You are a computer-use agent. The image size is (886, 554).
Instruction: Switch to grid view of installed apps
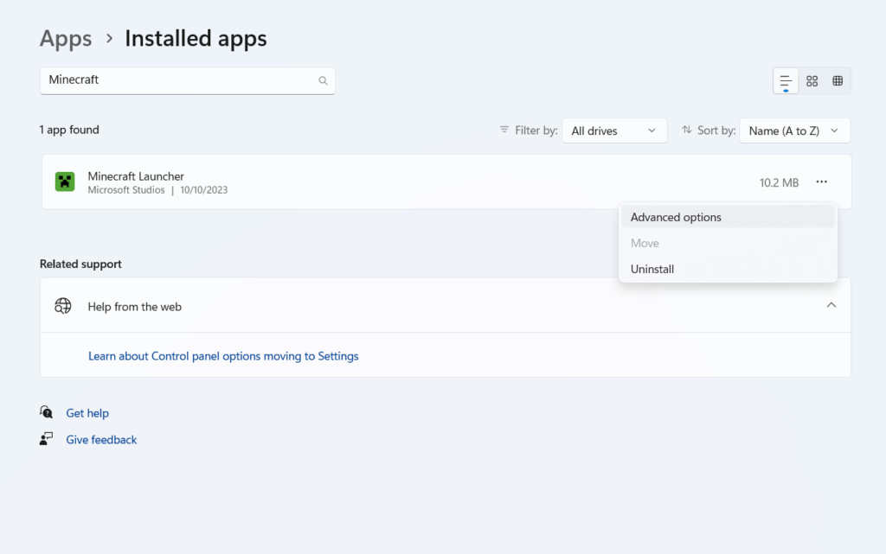[x=837, y=80]
